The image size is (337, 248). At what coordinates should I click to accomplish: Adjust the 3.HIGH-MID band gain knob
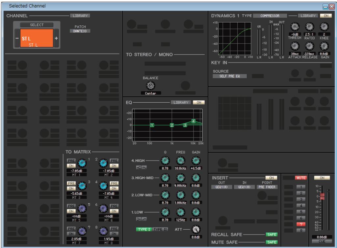(196, 178)
